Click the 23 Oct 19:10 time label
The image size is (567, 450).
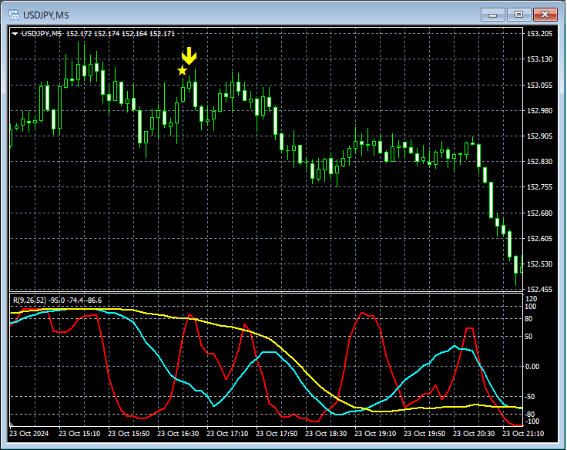375,433
